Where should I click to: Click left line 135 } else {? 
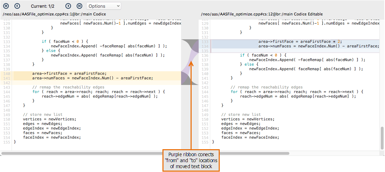click(x=51, y=51)
